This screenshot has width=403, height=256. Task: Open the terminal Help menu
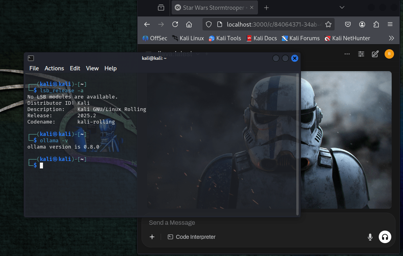click(x=111, y=68)
